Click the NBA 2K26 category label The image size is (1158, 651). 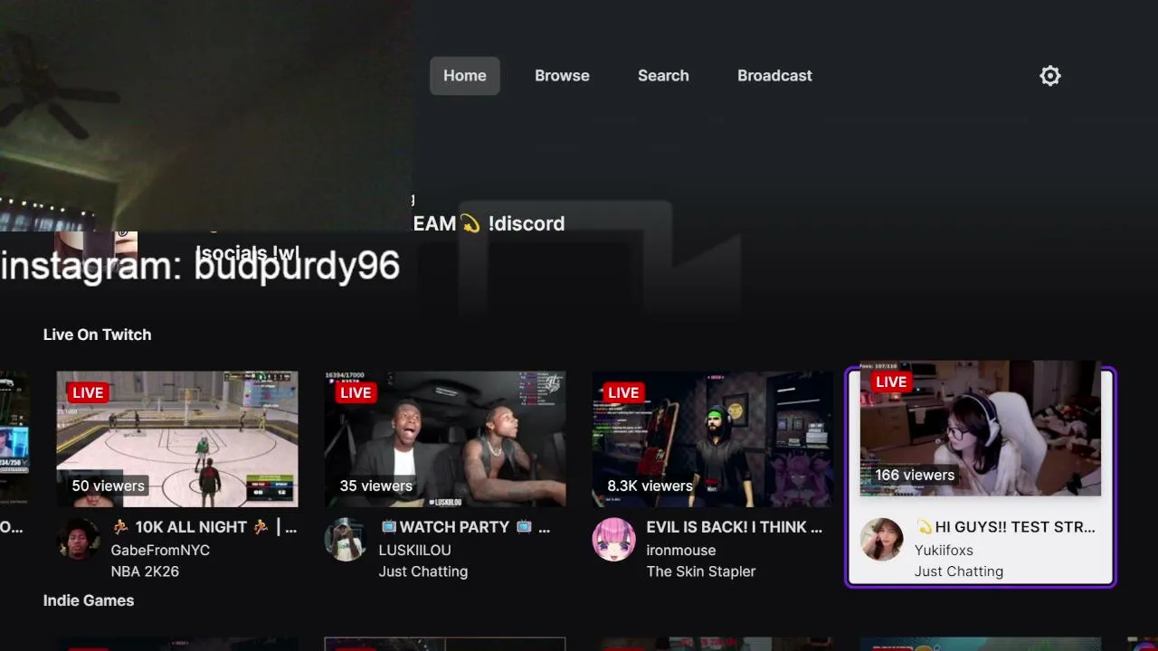(x=145, y=571)
